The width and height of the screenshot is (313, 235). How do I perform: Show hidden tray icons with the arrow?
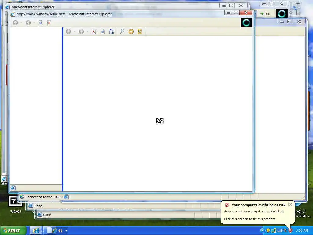click(x=262, y=231)
